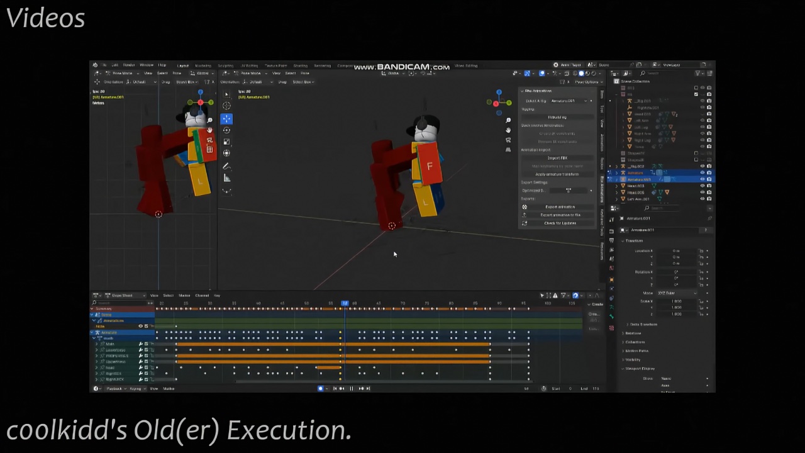Open the Marker menu in the Dope Sheet
The width and height of the screenshot is (805, 453).
tap(183, 295)
